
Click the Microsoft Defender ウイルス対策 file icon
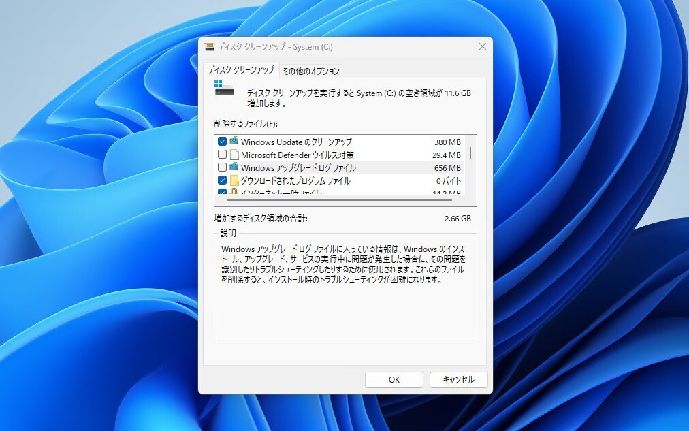(x=234, y=155)
